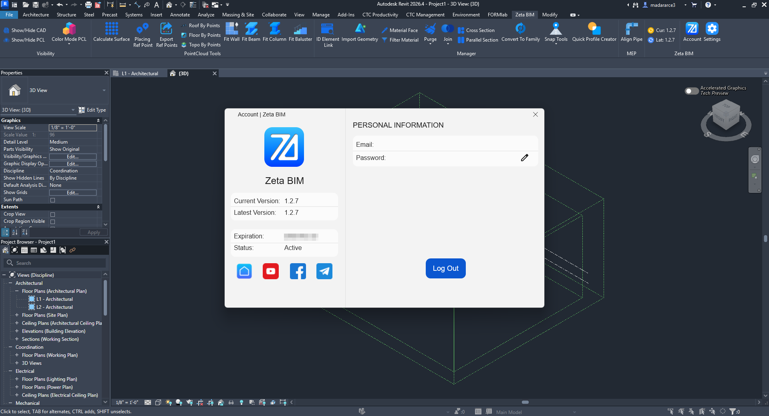Run the Purge tool
The width and height of the screenshot is (769, 416).
(430, 33)
